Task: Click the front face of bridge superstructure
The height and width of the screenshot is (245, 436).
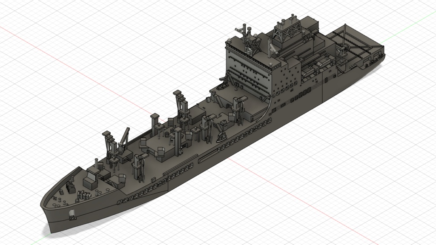Action: [247, 70]
